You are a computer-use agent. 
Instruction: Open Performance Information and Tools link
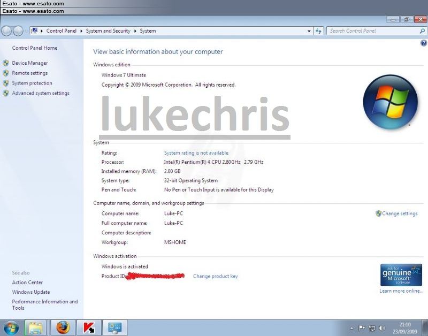tap(45, 304)
